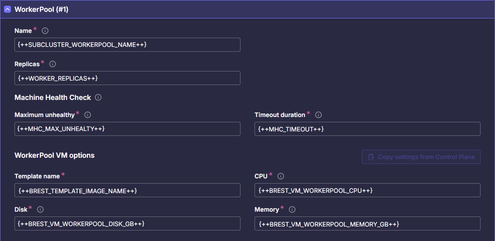Click the WorkerPool (#1) header title
This screenshot has width=495, height=241.
(42, 10)
